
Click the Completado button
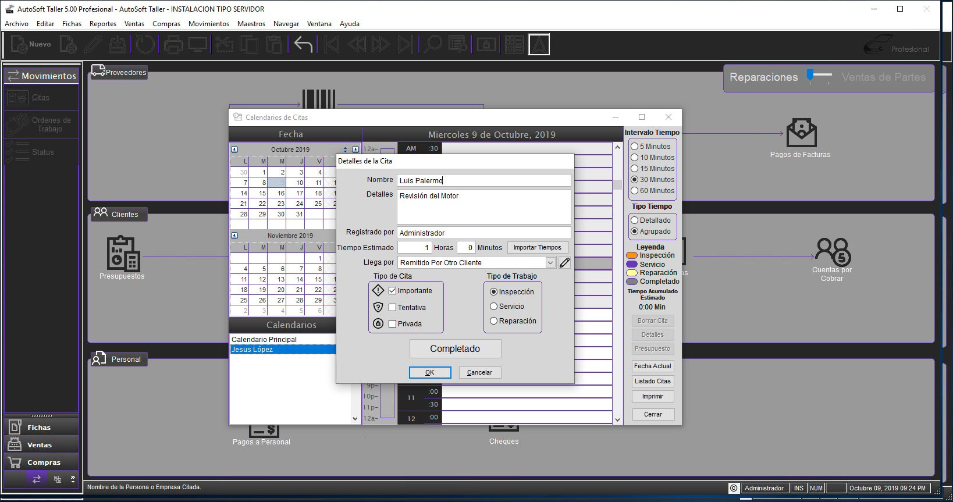tap(455, 348)
